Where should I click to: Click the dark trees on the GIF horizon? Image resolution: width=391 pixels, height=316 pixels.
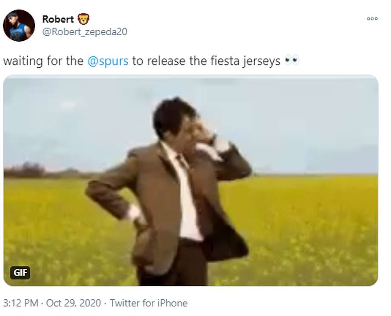[x=25, y=170]
